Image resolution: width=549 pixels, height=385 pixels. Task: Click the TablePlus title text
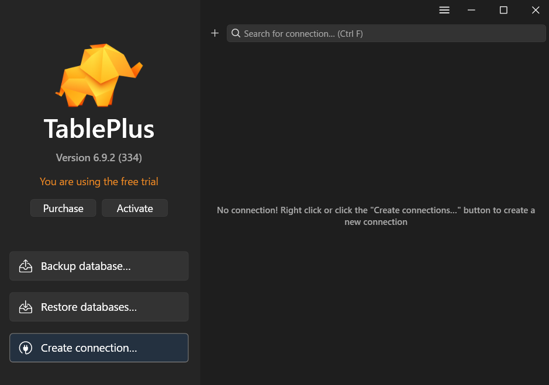(99, 129)
